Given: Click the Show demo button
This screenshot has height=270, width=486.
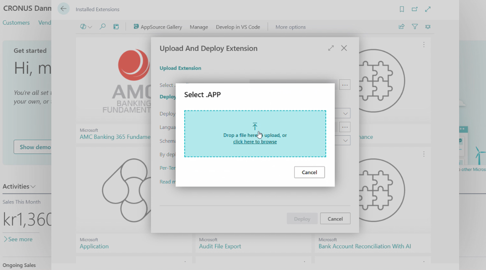Looking at the screenshot, I should click(x=32, y=147).
